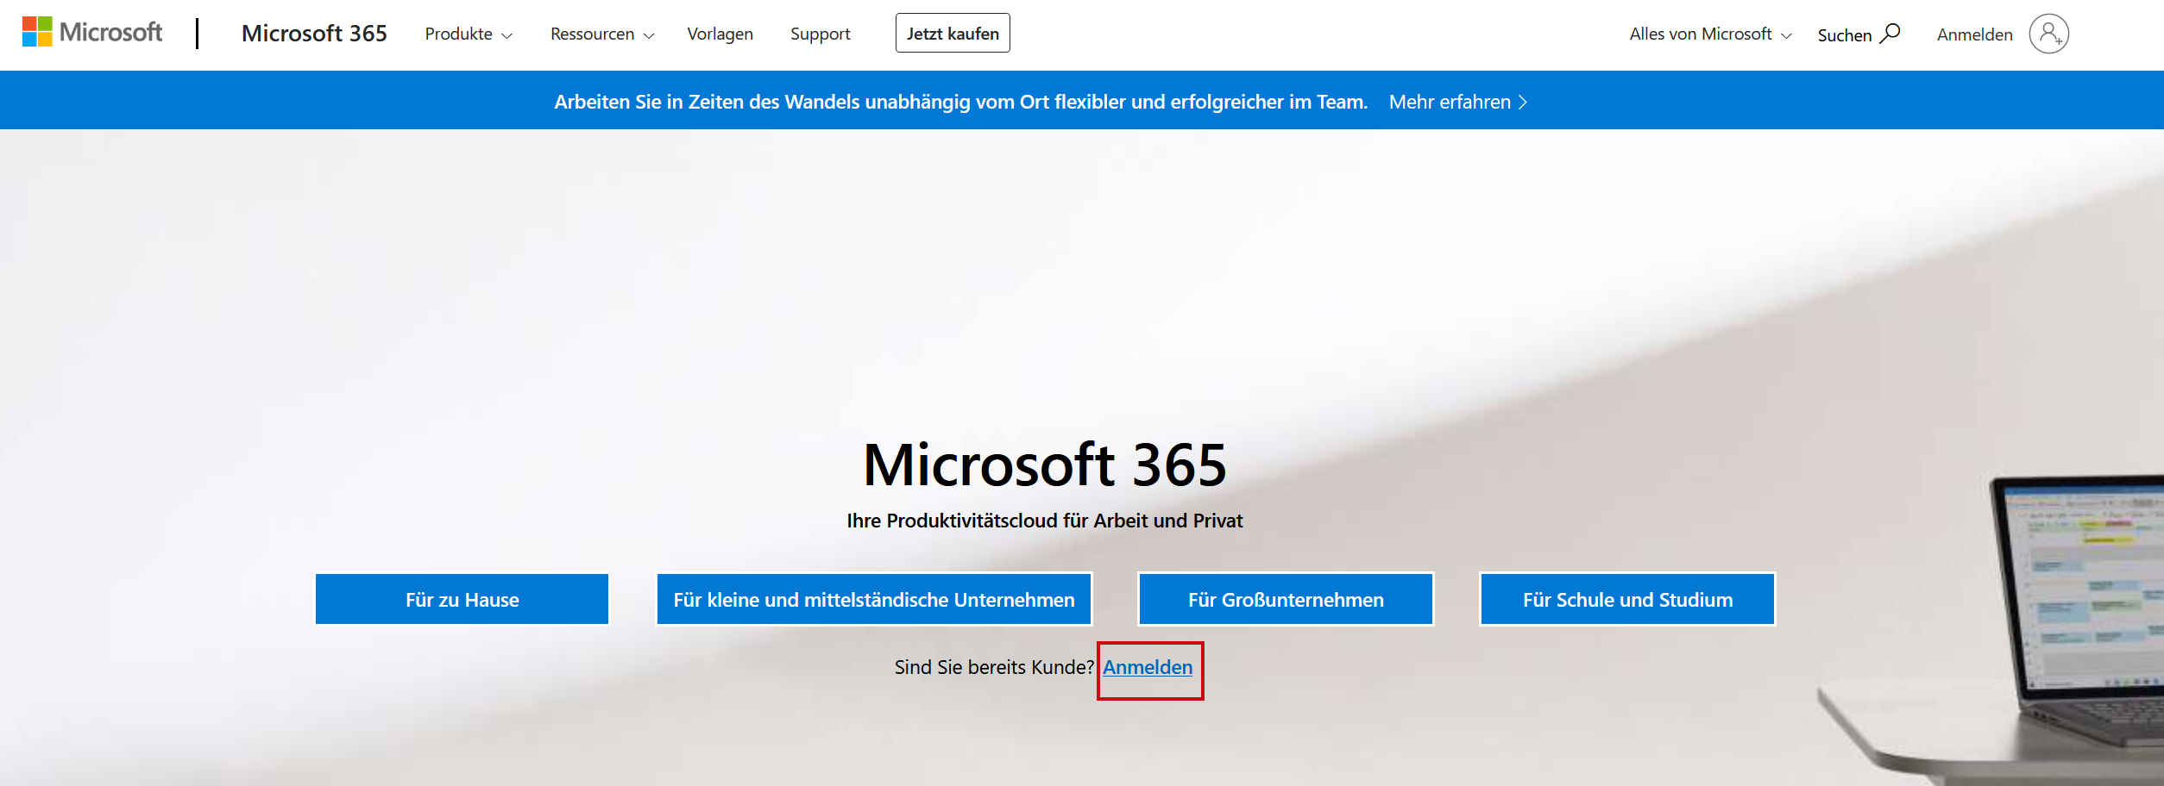Expand Alles von Microsoft dropdown
The height and width of the screenshot is (786, 2164).
point(1710,34)
